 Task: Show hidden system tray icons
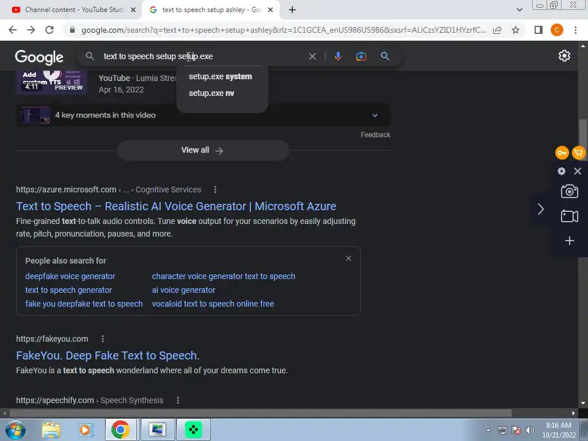tap(488, 430)
